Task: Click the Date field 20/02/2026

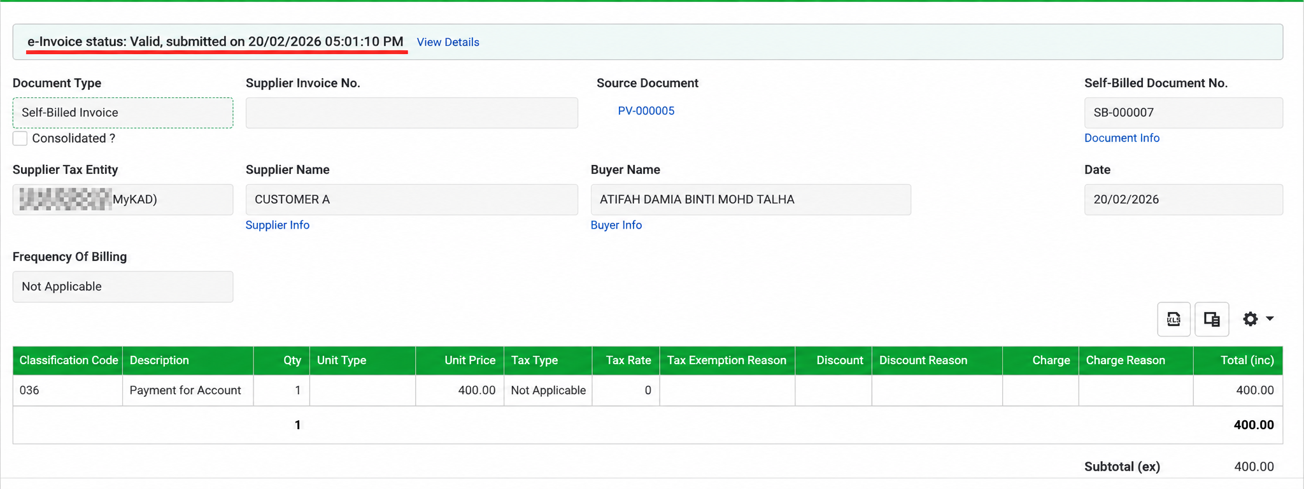Action: 1183,199
